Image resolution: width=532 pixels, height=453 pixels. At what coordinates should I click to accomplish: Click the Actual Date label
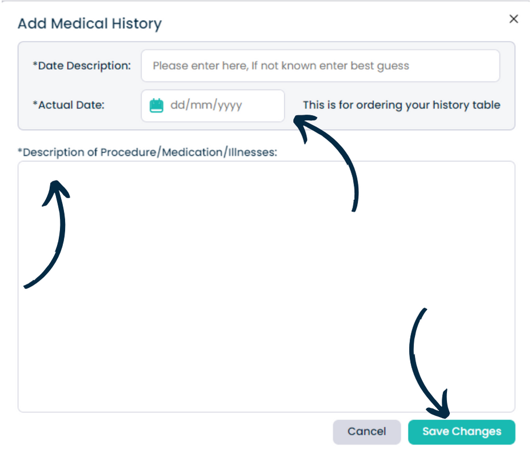[69, 105]
